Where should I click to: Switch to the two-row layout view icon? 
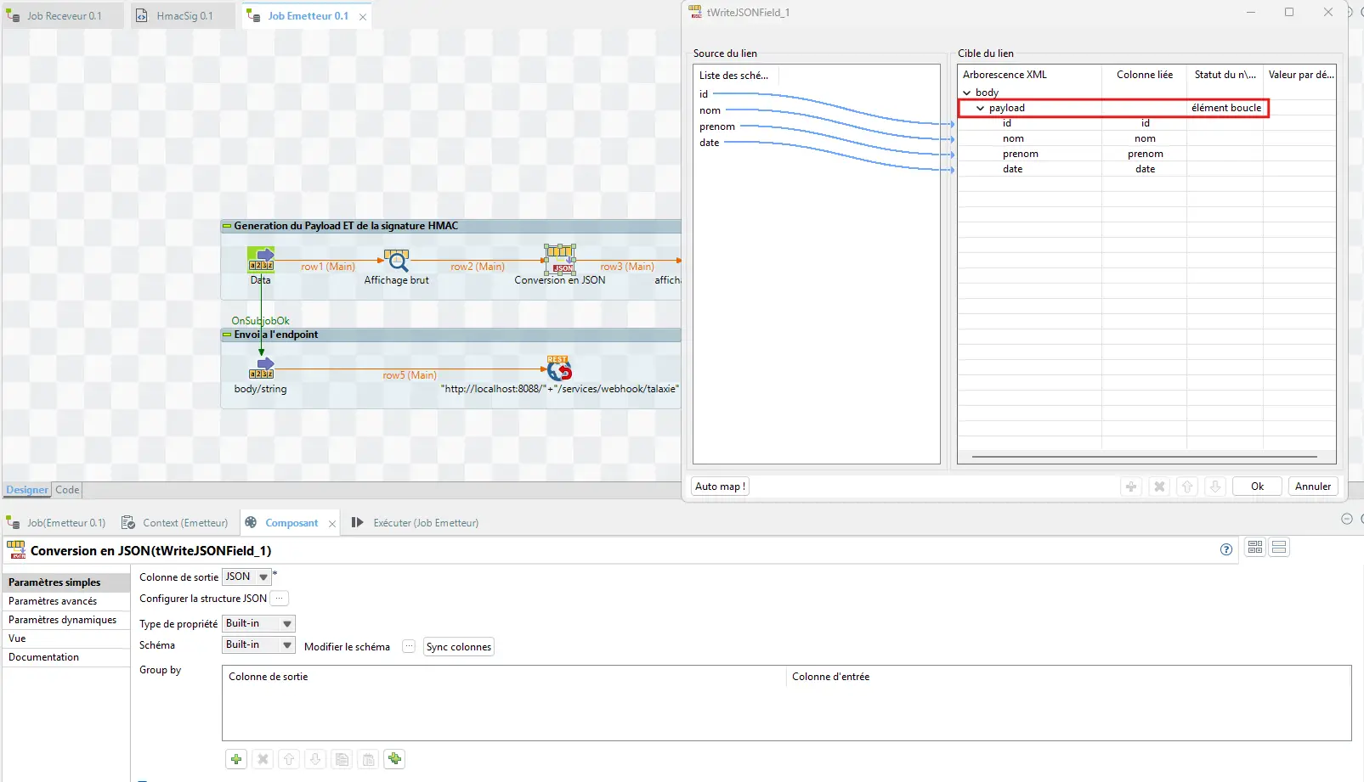point(1279,548)
